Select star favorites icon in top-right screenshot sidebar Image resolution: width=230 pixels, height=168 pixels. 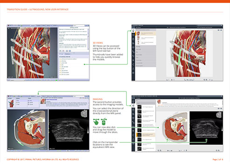(133, 60)
